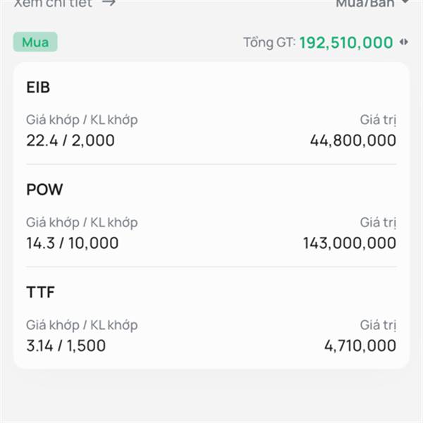Image resolution: width=423 pixels, height=423 pixels.
Task: Click EIB matched price 22.4 / 2,000
Action: click(x=70, y=140)
